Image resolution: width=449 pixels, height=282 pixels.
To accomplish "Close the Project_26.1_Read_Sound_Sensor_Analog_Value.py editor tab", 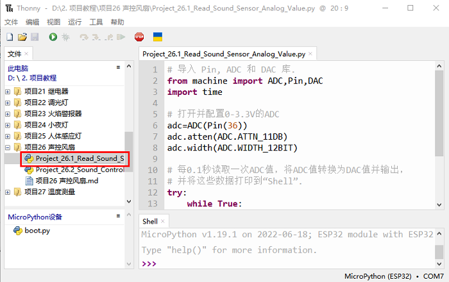I will click(x=311, y=54).
